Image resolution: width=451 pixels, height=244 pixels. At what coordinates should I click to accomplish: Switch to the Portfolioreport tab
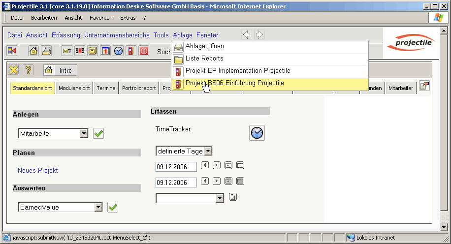pyautogui.click(x=139, y=88)
